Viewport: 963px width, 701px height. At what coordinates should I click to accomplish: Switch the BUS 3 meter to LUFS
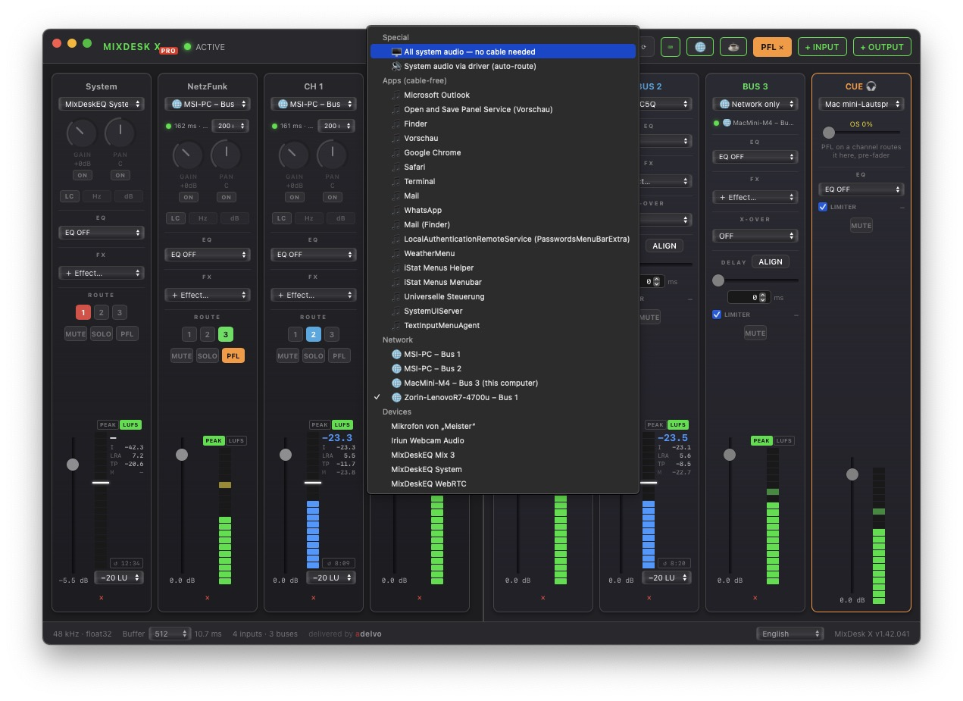[x=784, y=441]
